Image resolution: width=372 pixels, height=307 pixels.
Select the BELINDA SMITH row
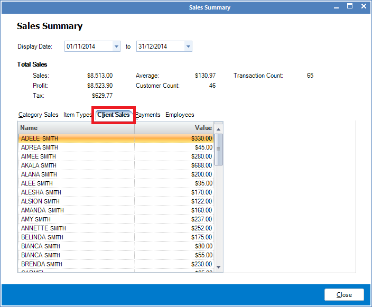tap(116, 237)
